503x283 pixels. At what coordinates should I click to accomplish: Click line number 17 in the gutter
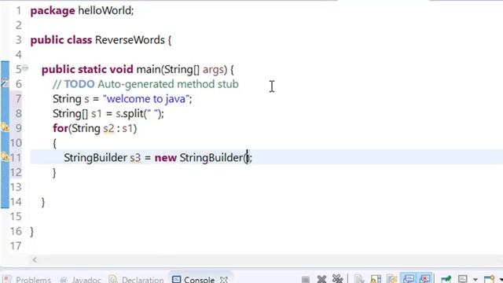(x=16, y=246)
